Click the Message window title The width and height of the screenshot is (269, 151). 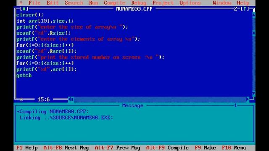[133, 106]
